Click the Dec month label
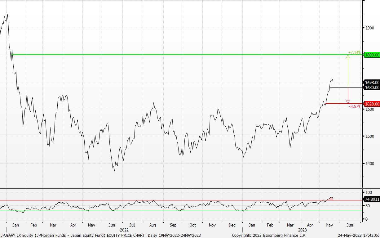Screen dimensions: 380x238 tap(232, 225)
